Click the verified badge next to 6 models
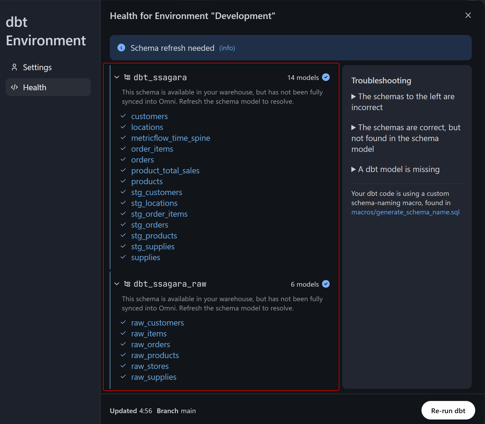 tap(326, 284)
